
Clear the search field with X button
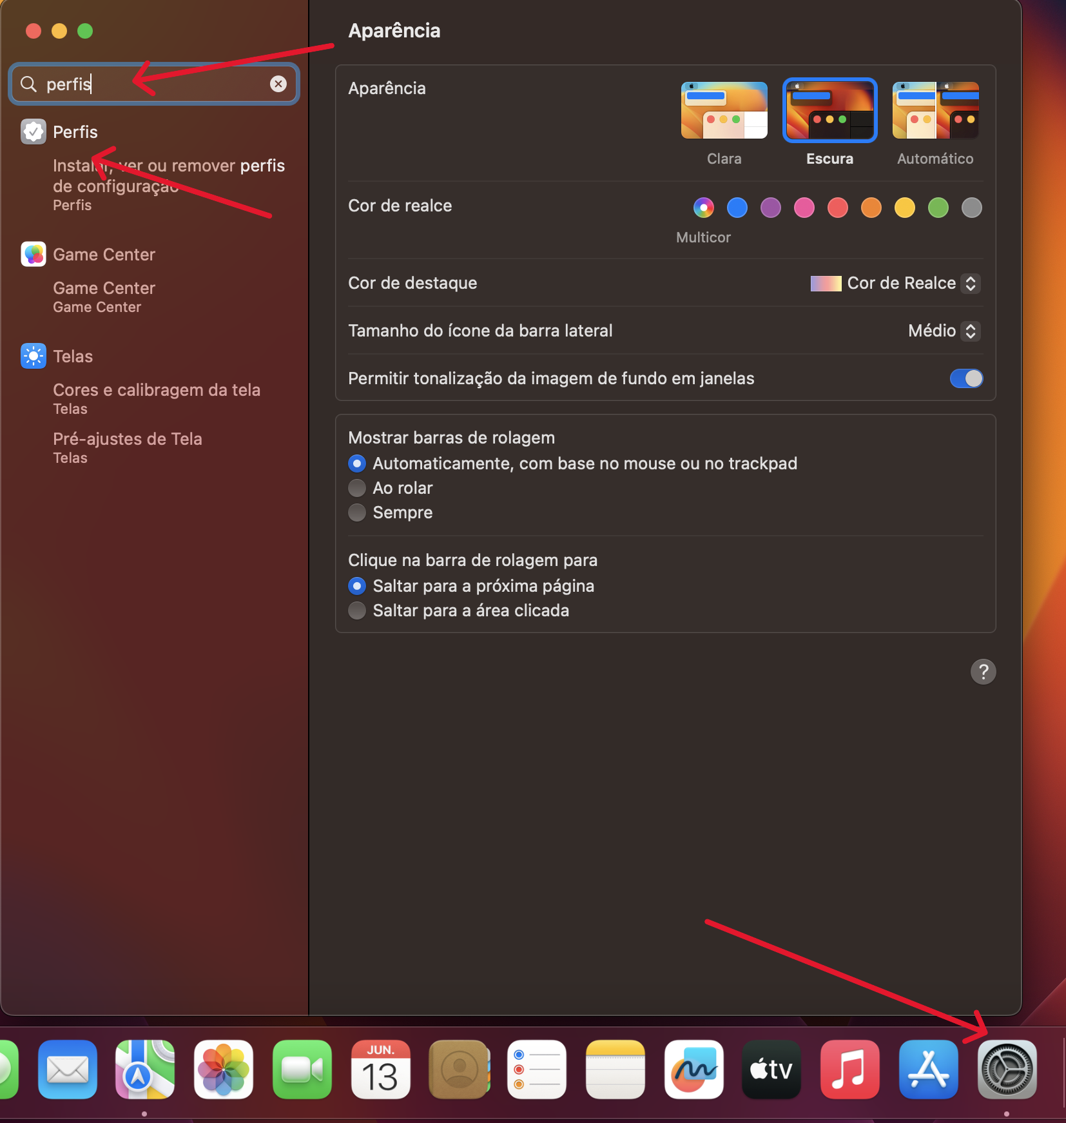[278, 84]
